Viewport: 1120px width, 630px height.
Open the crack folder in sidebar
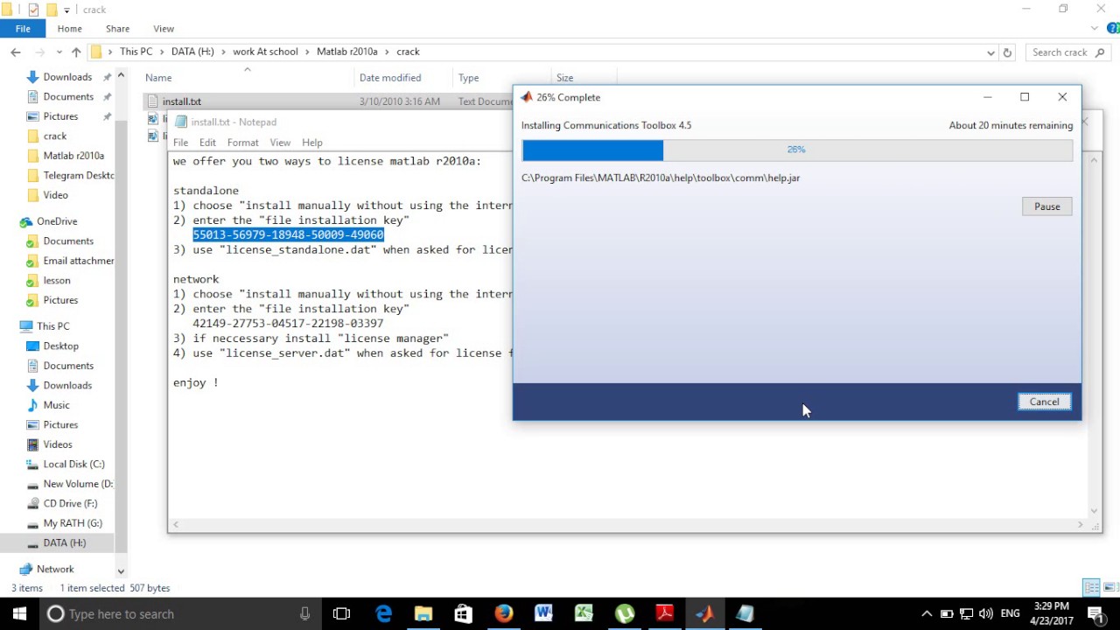coord(55,136)
